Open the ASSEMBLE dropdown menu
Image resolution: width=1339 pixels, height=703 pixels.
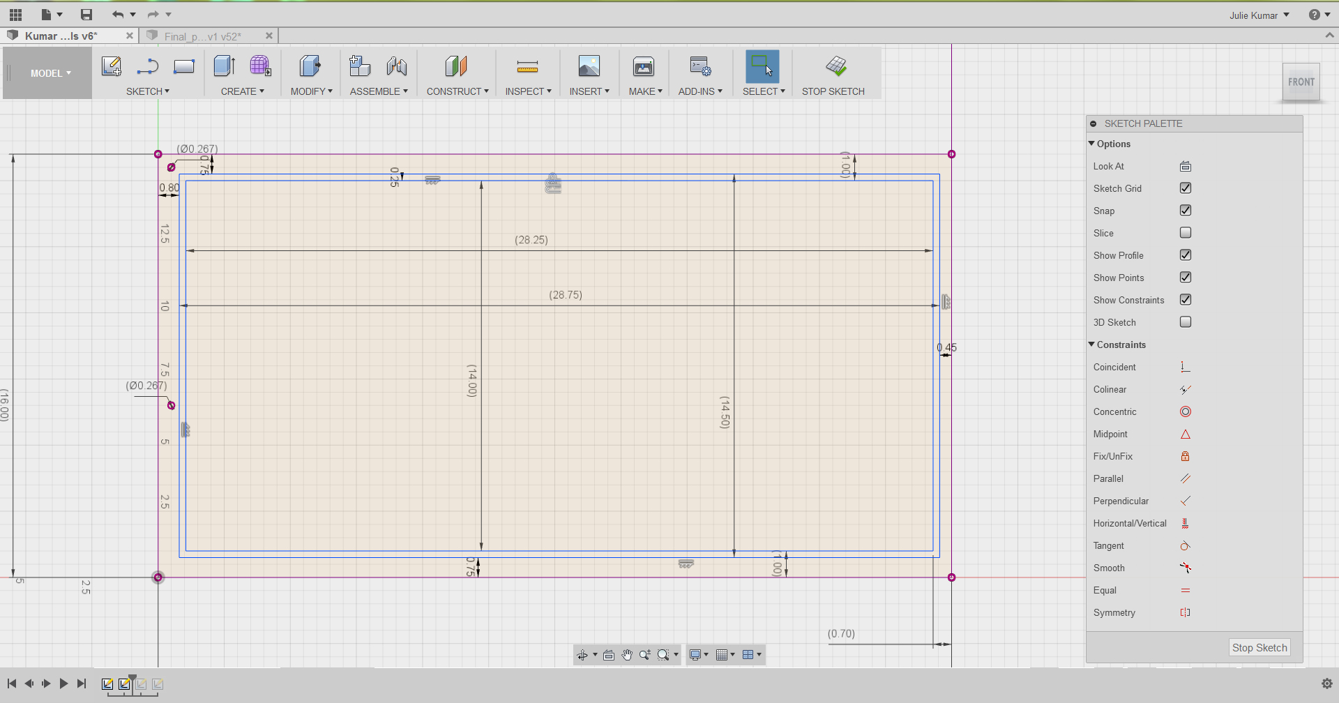tap(379, 91)
